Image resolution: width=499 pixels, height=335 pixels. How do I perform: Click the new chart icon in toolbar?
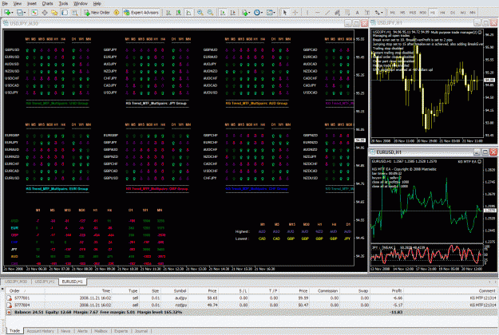point(6,13)
